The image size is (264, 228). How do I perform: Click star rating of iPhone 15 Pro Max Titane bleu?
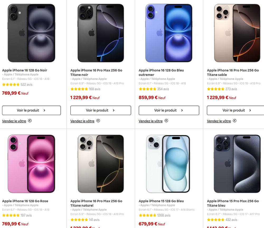point(216,220)
